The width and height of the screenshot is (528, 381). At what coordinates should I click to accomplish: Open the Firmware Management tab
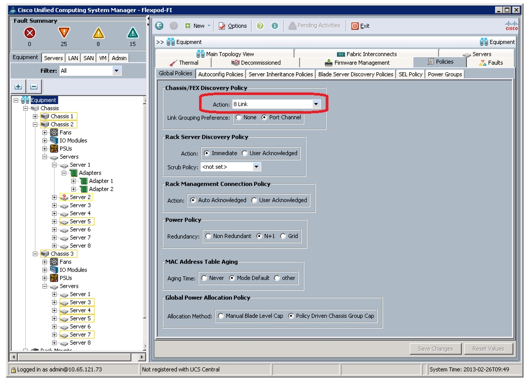point(357,63)
